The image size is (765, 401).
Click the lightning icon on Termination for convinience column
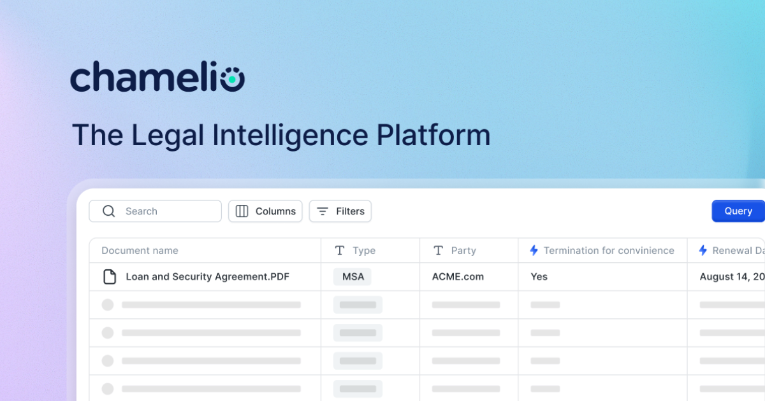pyautogui.click(x=533, y=250)
